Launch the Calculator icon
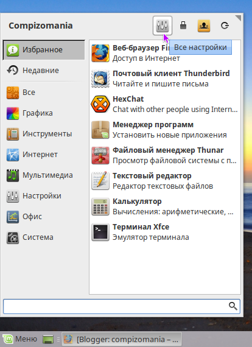The height and width of the screenshot is (347, 252). tap(100, 206)
